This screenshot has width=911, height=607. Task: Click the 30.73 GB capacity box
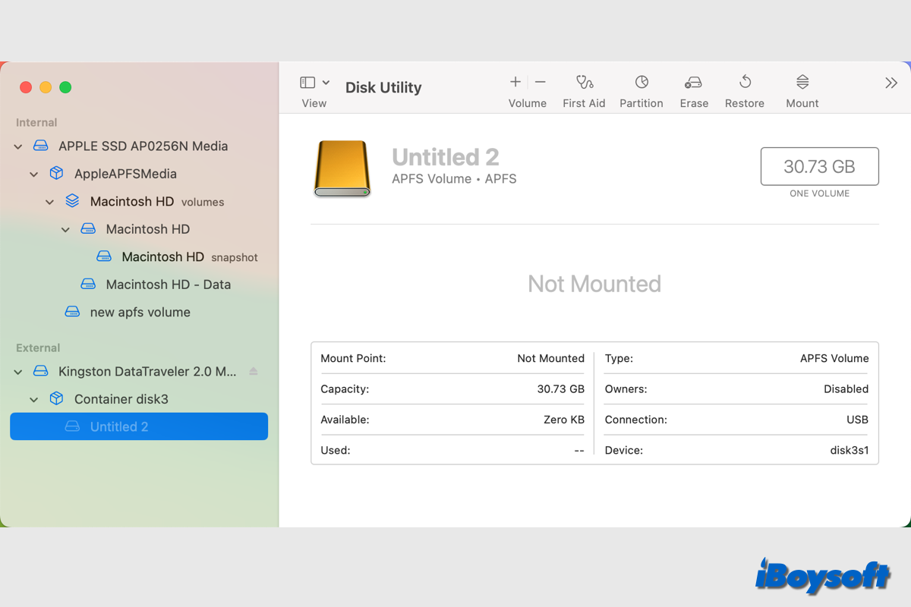[819, 166]
